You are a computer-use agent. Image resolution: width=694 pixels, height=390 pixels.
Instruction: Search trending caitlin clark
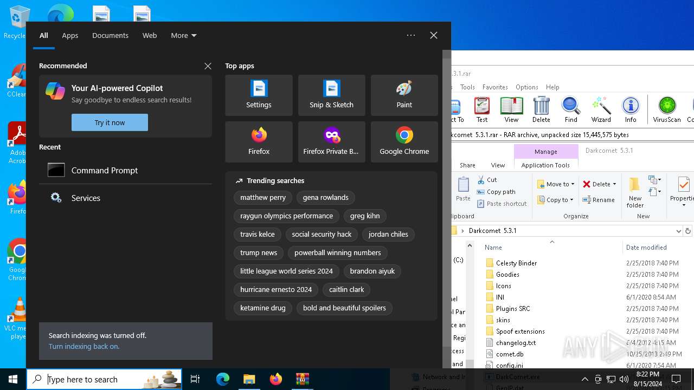(x=346, y=289)
